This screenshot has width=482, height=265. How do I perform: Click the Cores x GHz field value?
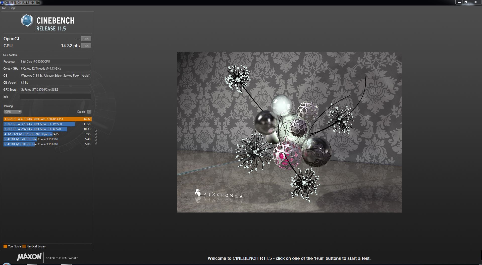(x=56, y=69)
